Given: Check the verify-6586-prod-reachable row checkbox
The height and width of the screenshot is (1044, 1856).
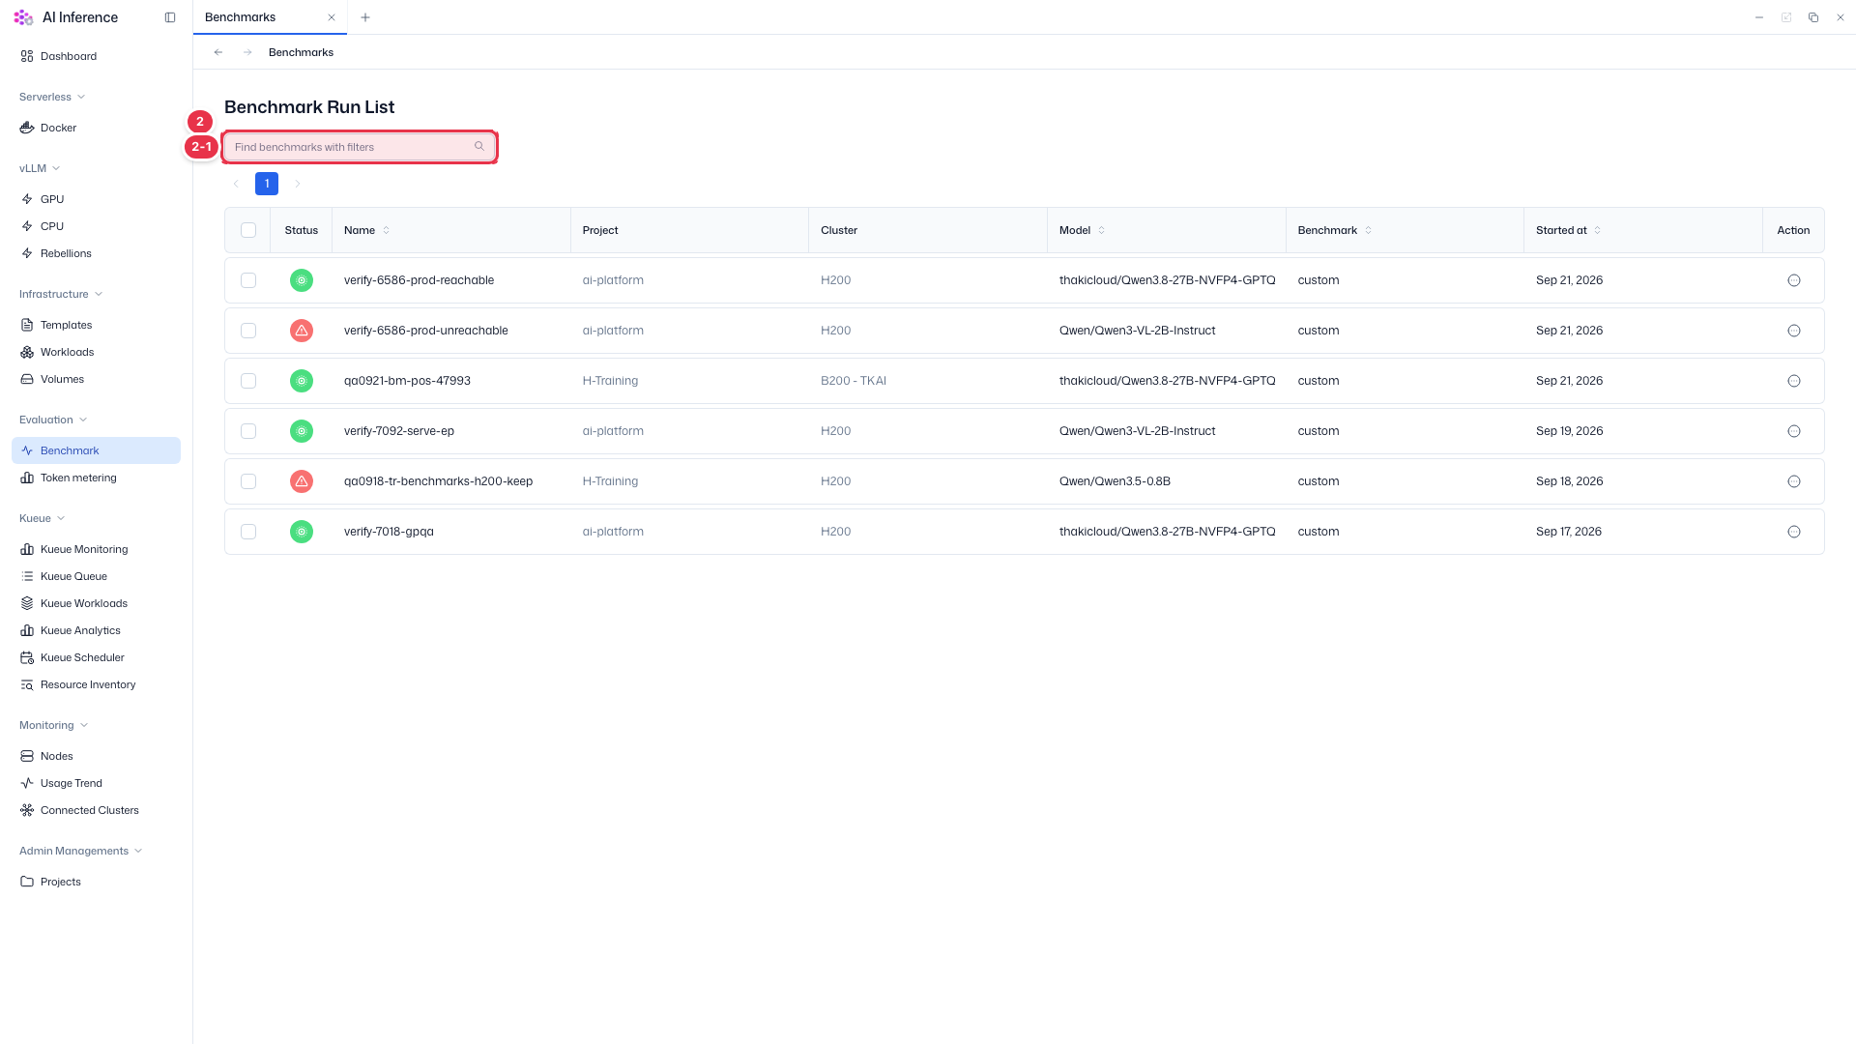Looking at the screenshot, I should click(x=248, y=280).
